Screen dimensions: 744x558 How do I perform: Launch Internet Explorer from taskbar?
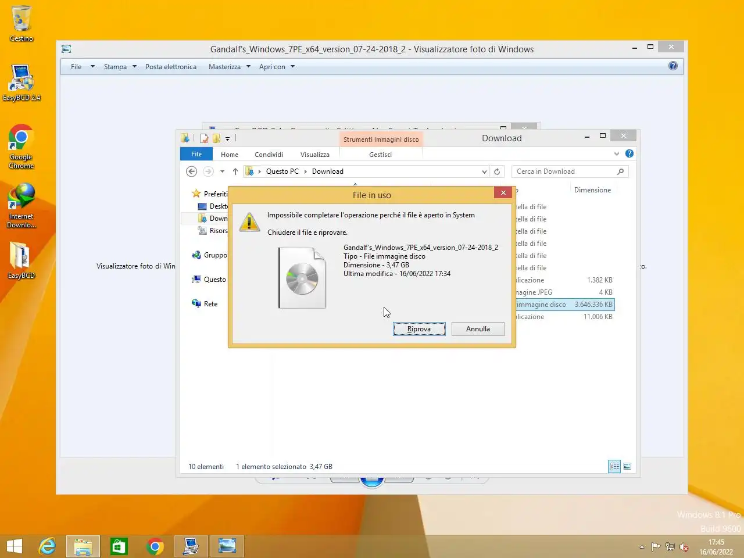(x=47, y=546)
